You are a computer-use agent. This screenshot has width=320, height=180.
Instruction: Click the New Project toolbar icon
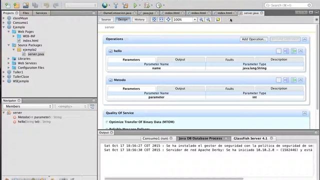click(16, 5)
